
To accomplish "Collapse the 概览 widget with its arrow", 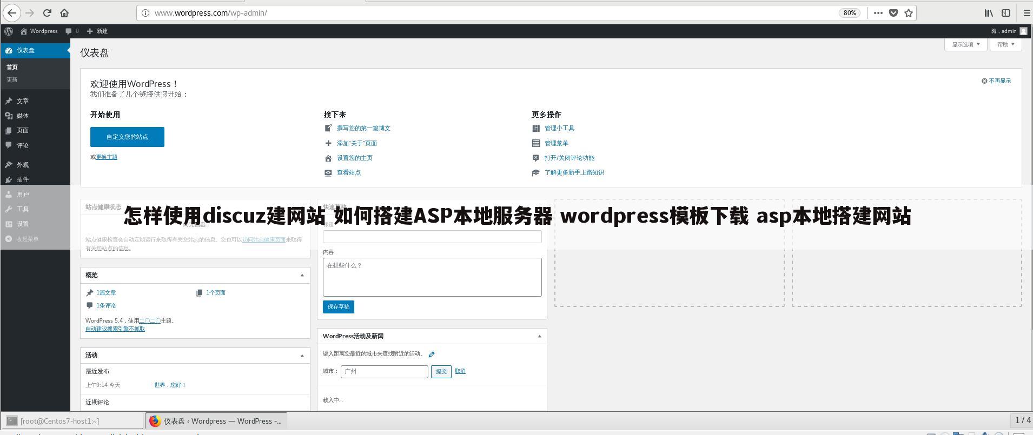I will (302, 275).
